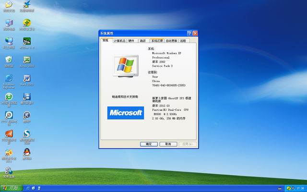Screen dimensions: 307x192
Task: Click the 确定 (OK) button
Action: [x=149, y=144]
